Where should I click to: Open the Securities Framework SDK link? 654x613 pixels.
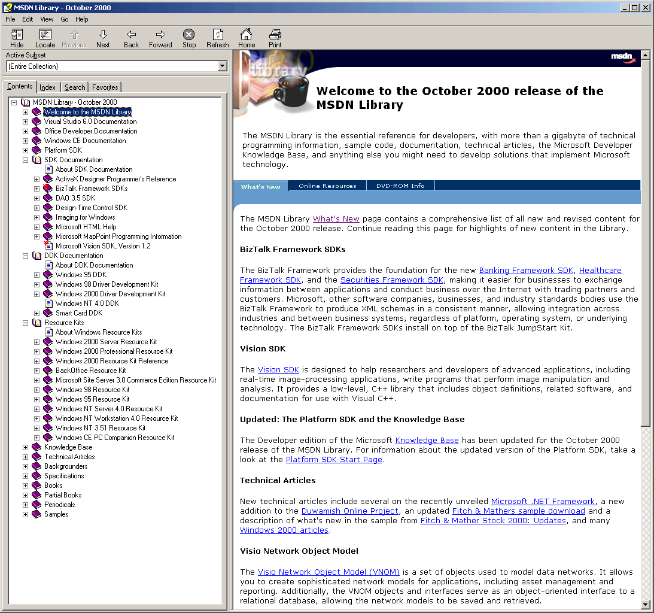392,280
